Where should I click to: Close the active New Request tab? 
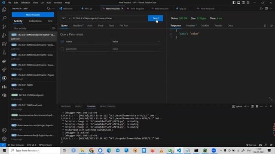tap(122, 9)
